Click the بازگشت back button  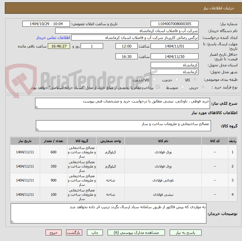tap(74, 232)
